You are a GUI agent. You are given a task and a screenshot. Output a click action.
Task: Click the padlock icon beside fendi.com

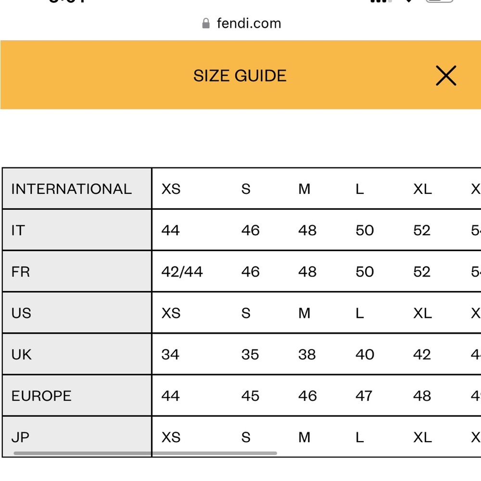(x=206, y=24)
